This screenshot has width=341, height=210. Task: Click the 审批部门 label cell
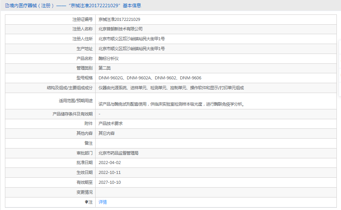[50, 153]
